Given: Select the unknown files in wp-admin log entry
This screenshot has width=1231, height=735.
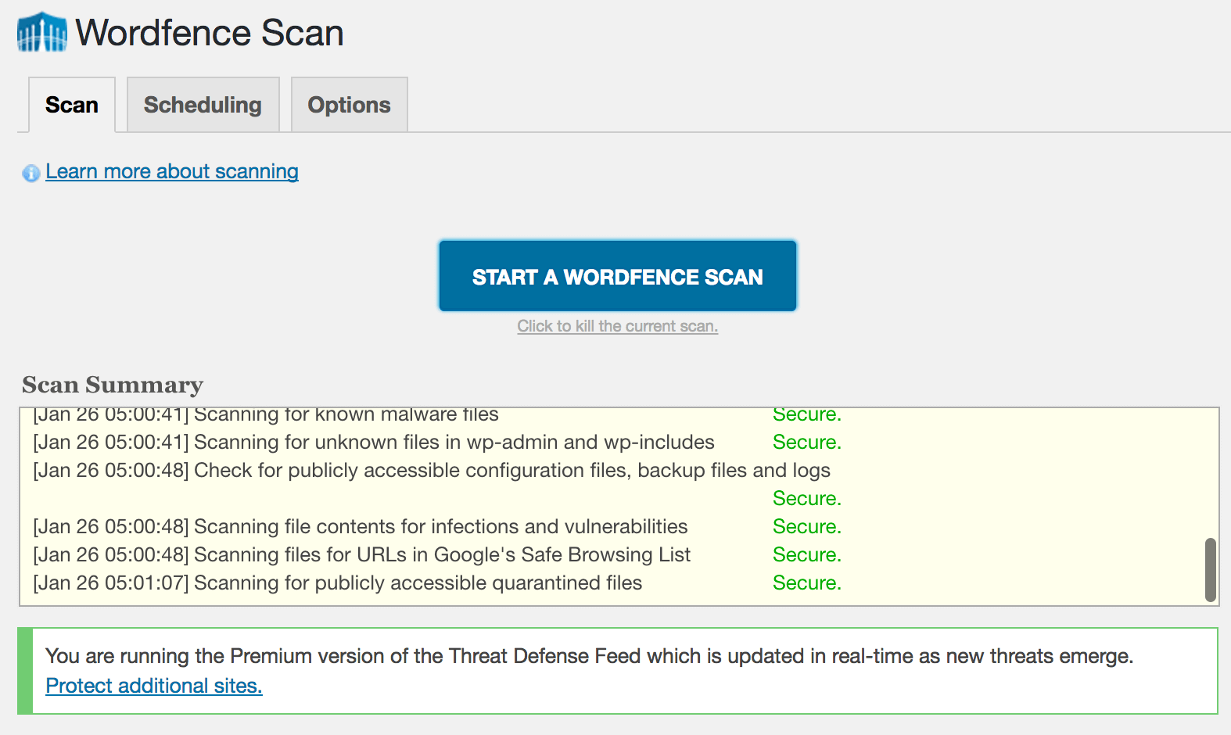Looking at the screenshot, I should 374,443.
